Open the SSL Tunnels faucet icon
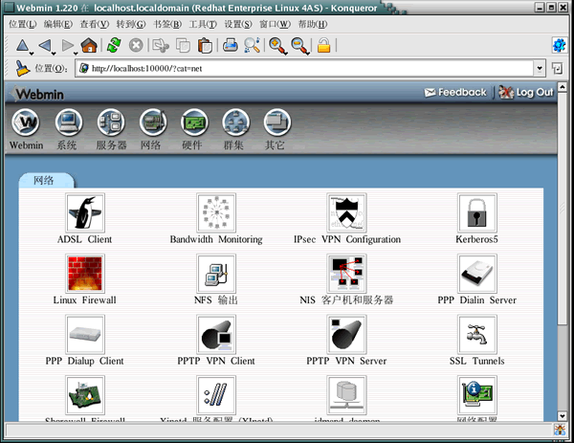Screen dimensions: 574x443 pos(477,334)
